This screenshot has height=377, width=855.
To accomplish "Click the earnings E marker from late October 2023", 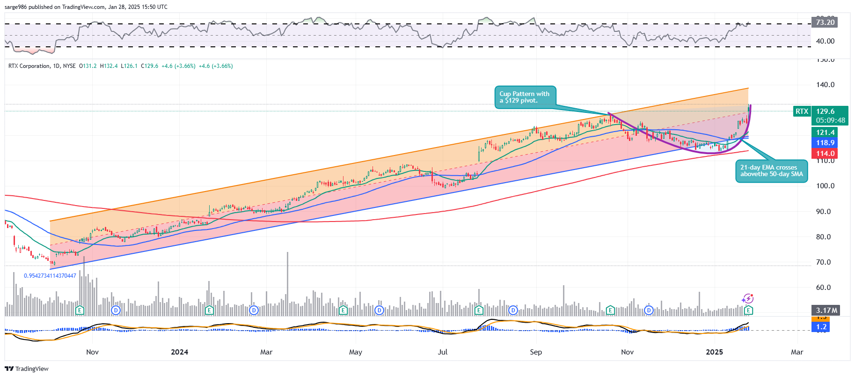I will pos(80,310).
